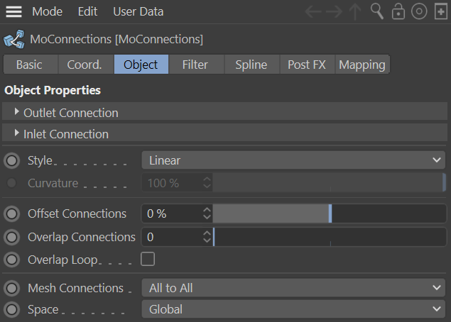Click the up arrow navigation icon

click(355, 11)
